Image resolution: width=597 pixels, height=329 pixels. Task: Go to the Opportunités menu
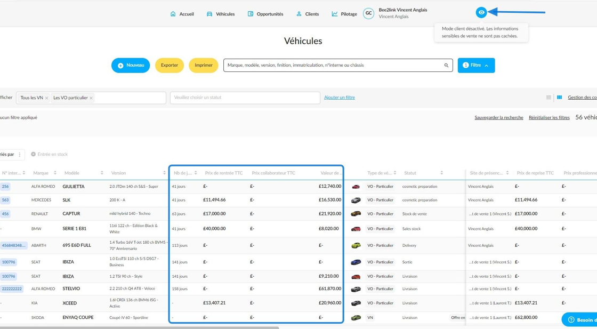click(265, 14)
